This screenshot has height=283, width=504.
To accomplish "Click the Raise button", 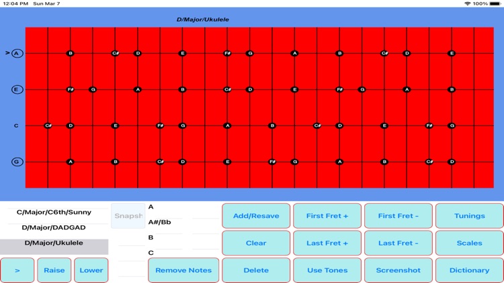I will pyautogui.click(x=54, y=270).
